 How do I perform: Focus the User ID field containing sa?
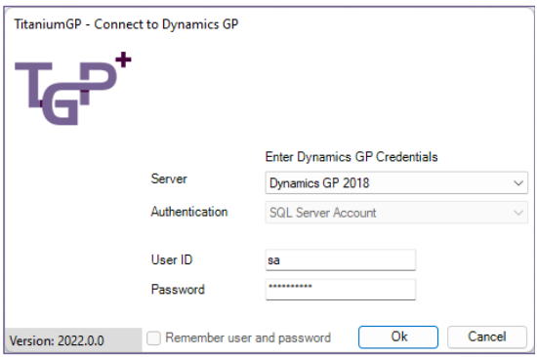pos(341,260)
